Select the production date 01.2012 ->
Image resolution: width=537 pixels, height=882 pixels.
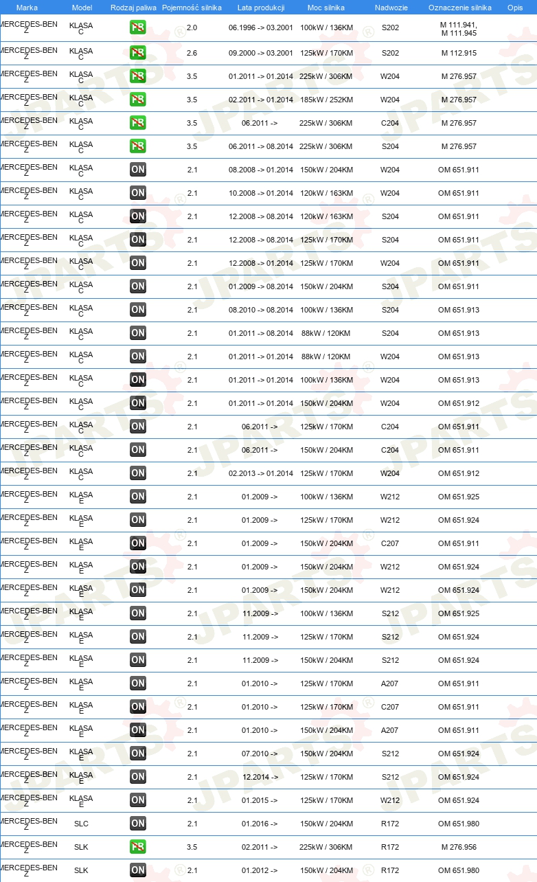pyautogui.click(x=260, y=870)
